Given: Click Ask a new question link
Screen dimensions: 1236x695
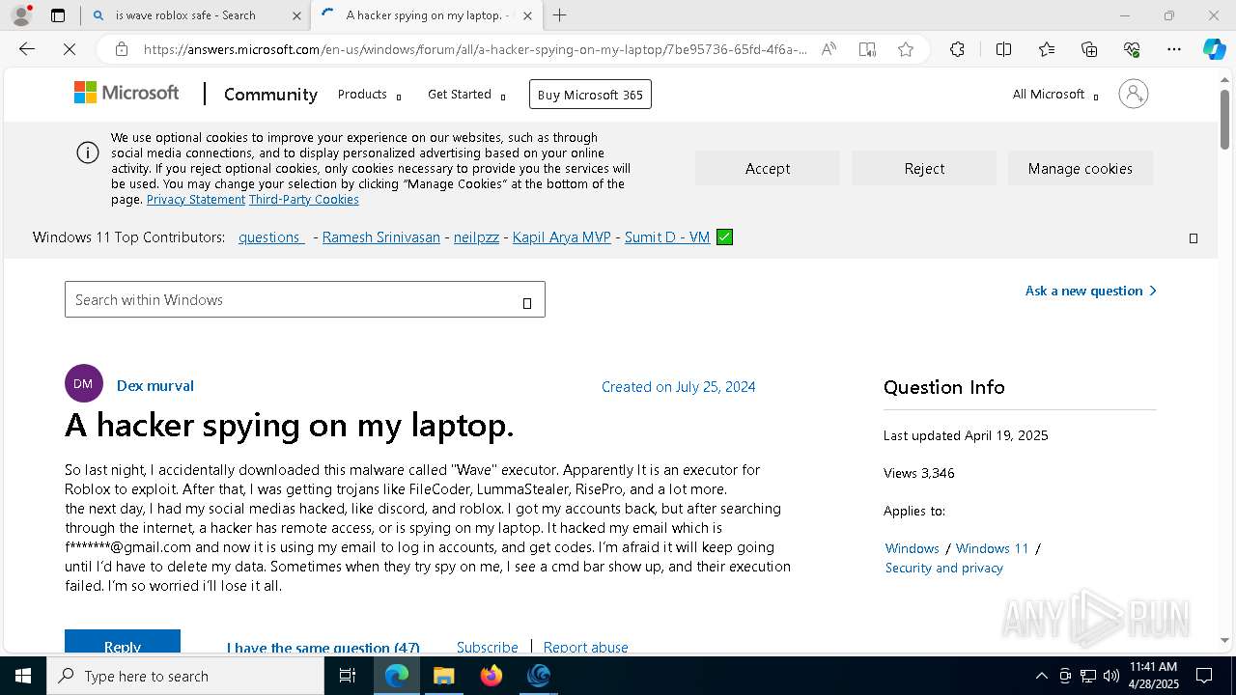Looking at the screenshot, I should pyautogui.click(x=1091, y=291).
